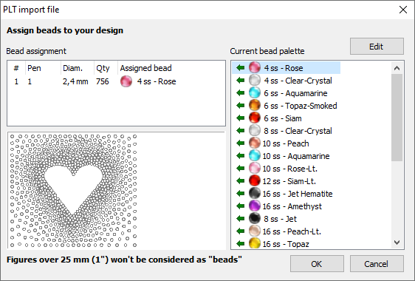Click the 8 ss Jet black bead icon

pyautogui.click(x=255, y=218)
